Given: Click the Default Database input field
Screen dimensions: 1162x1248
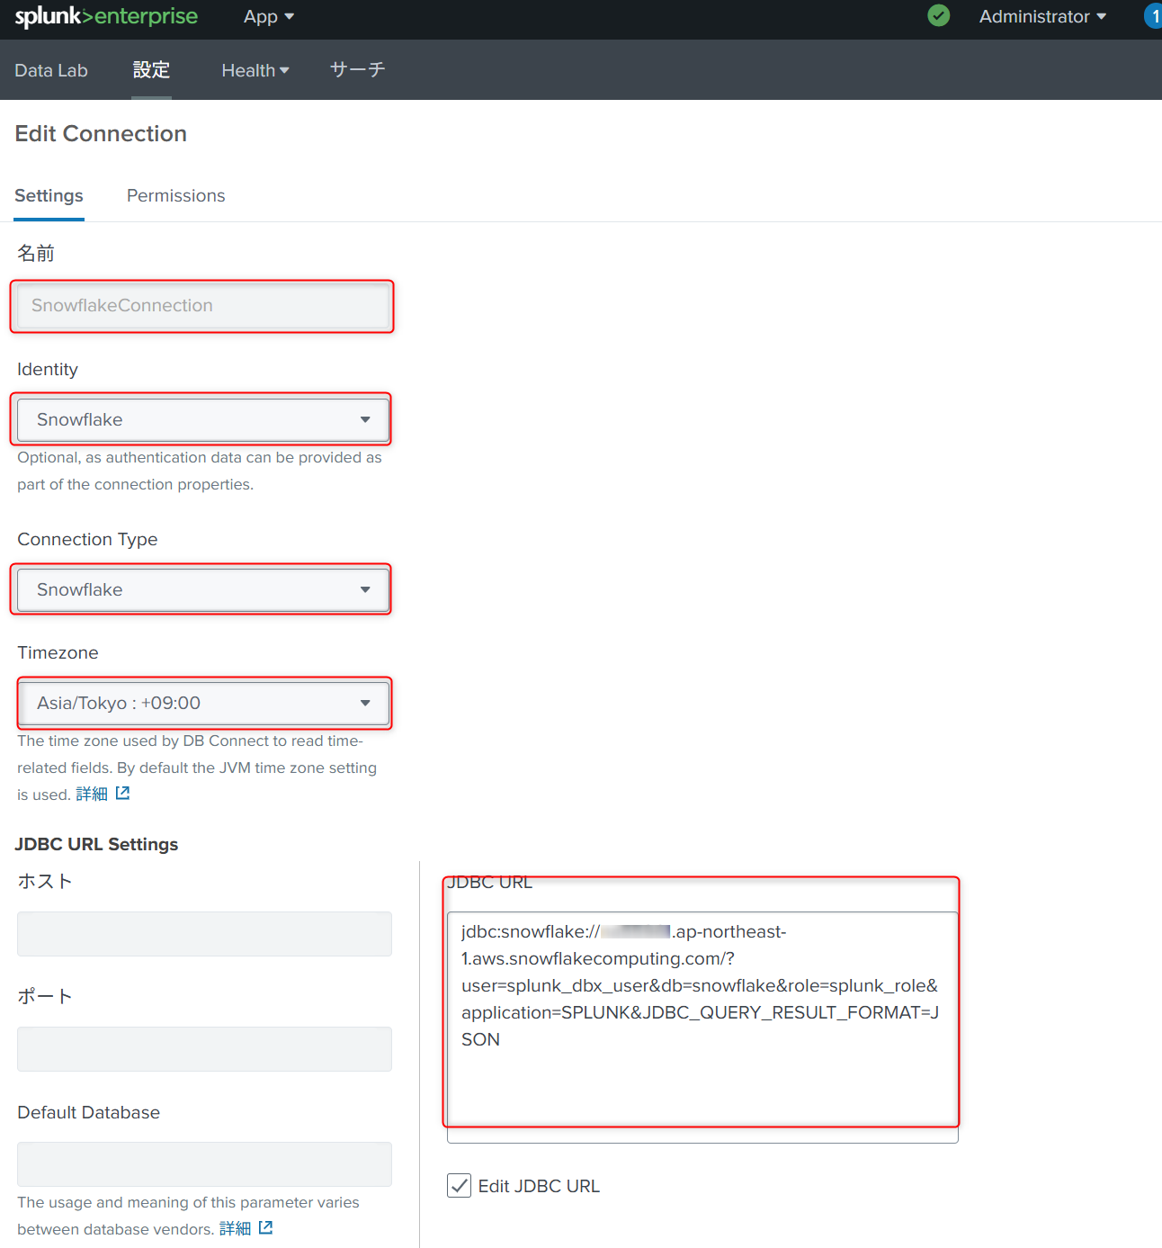Looking at the screenshot, I should click(204, 1164).
